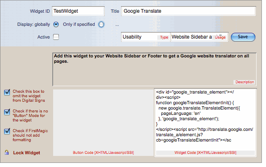The width and height of the screenshot is (266, 167).
Task: Toggle no Button Mode checkbox
Action: [7, 112]
